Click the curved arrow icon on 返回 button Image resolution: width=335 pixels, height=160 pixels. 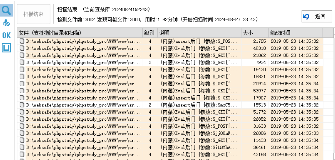[306, 16]
